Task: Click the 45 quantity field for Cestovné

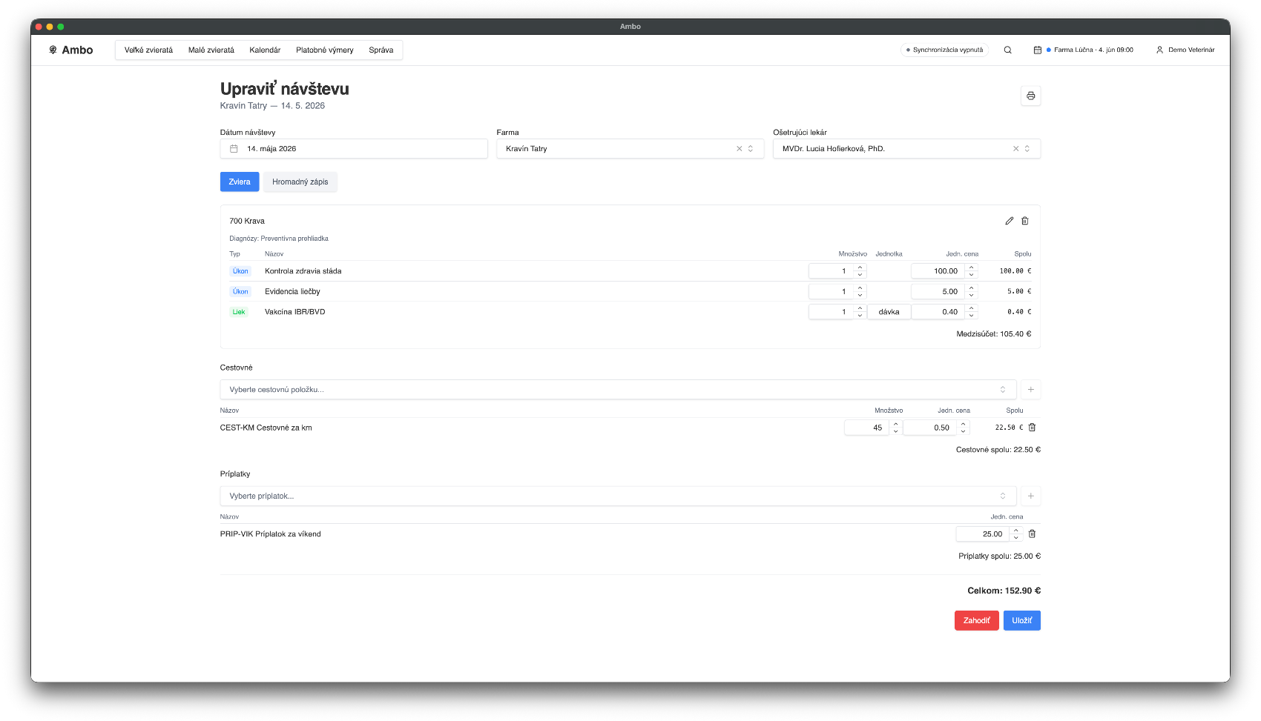Action: coord(868,428)
